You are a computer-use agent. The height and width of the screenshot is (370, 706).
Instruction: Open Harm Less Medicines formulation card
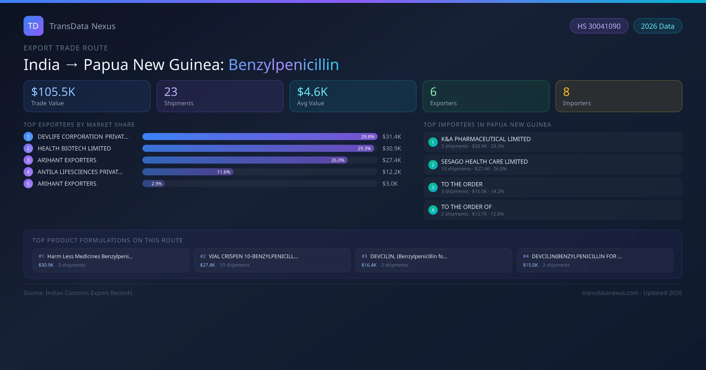click(111, 260)
